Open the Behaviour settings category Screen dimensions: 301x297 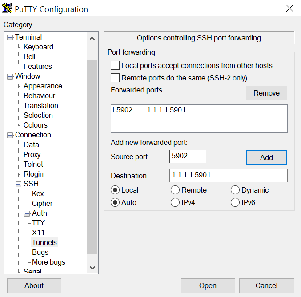(40, 96)
